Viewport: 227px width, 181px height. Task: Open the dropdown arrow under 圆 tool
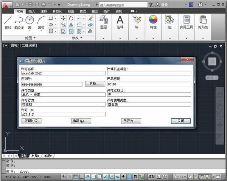[30, 32]
